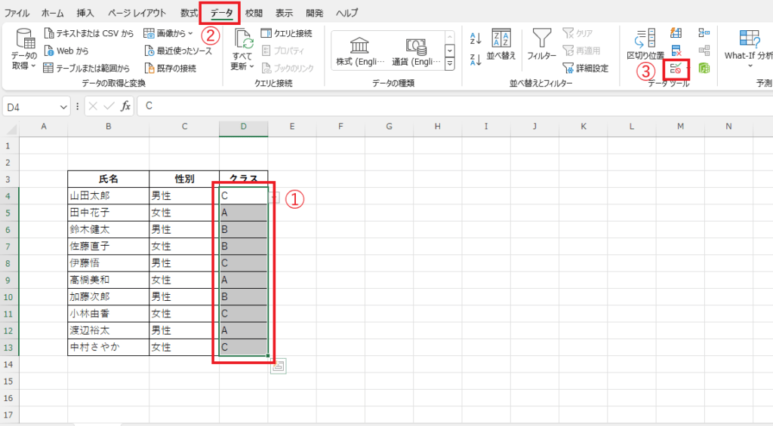Click 最近使ったソース (Recent Sources)

point(178,51)
